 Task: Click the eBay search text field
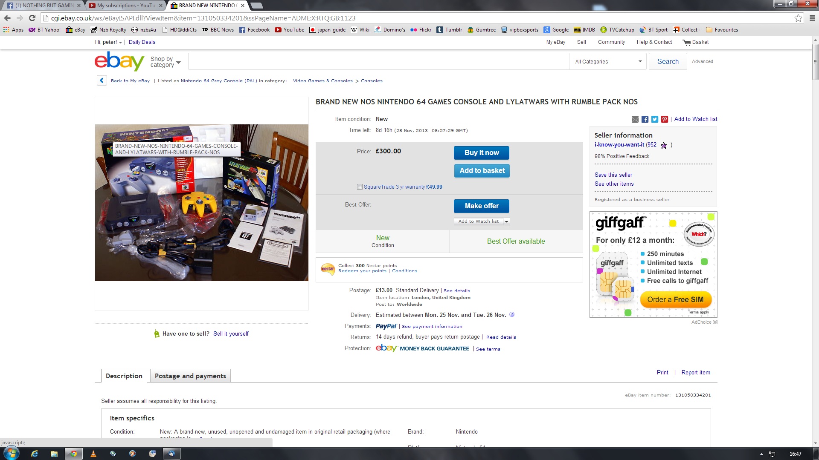click(379, 62)
